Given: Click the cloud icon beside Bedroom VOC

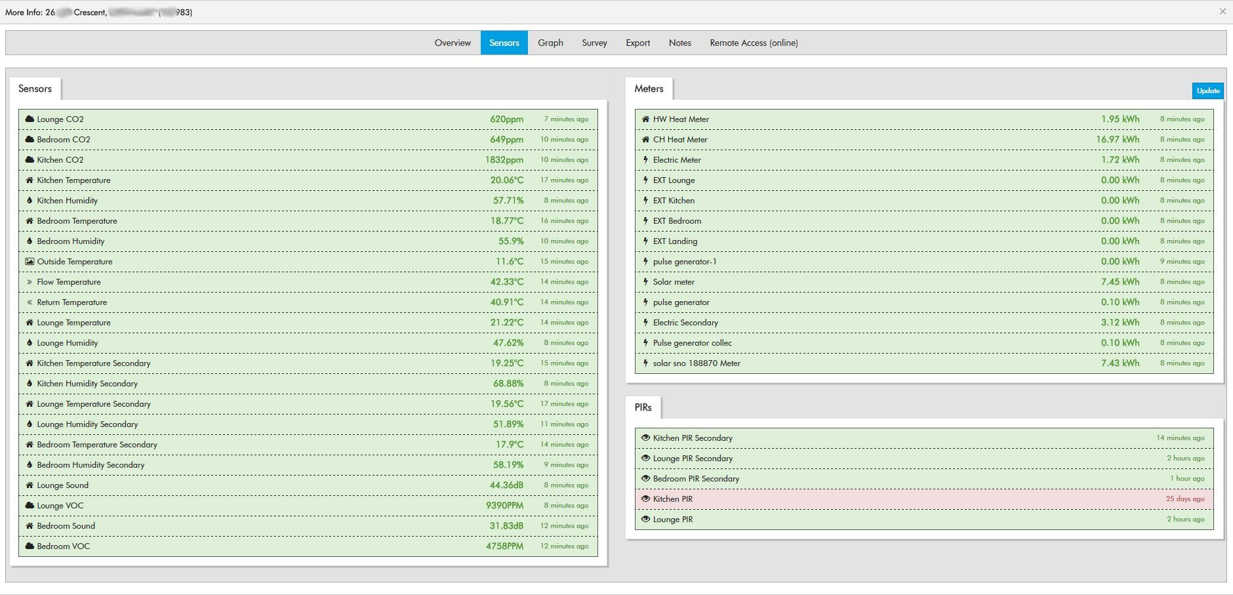Looking at the screenshot, I should tap(30, 546).
